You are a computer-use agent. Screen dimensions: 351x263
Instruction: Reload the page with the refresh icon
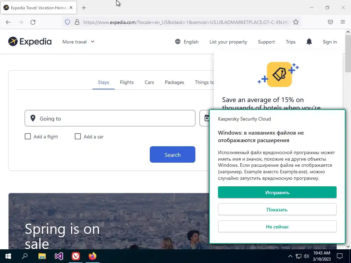[x=33, y=22]
